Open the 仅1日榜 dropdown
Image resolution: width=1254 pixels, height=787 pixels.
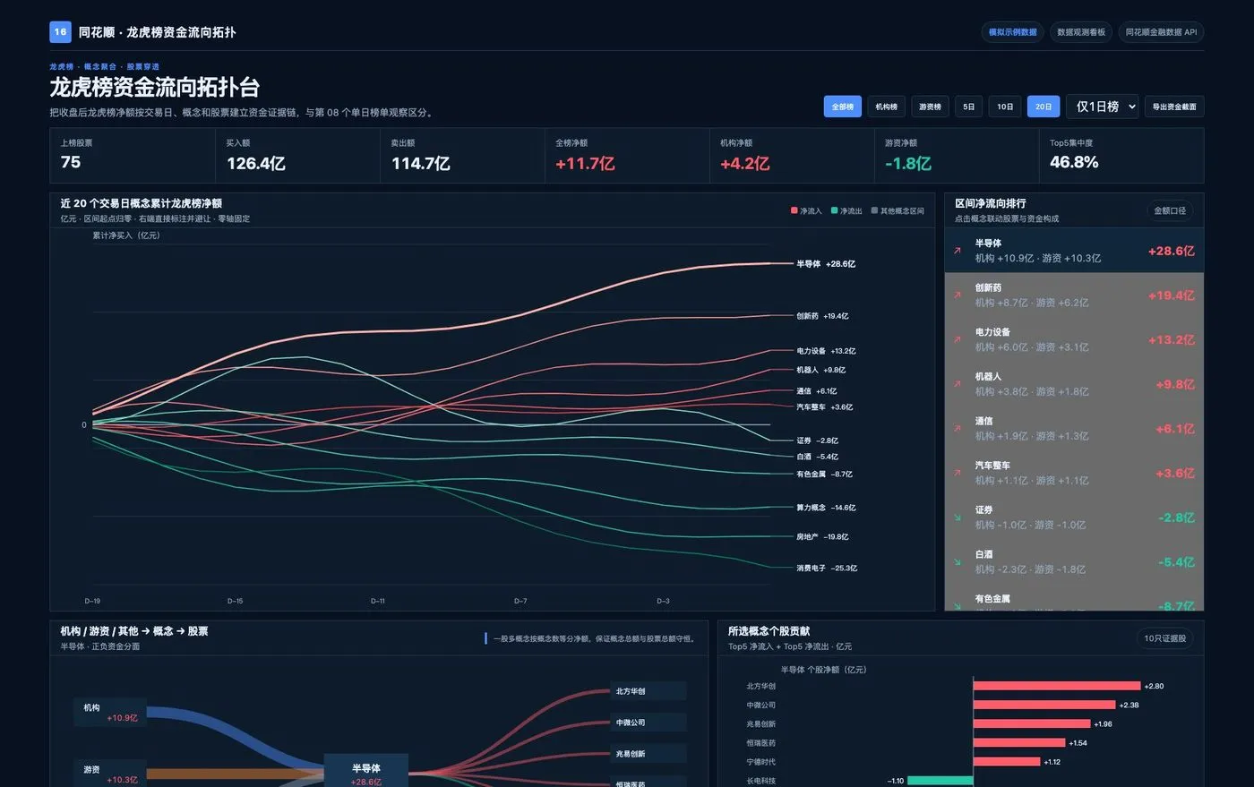tap(1103, 107)
